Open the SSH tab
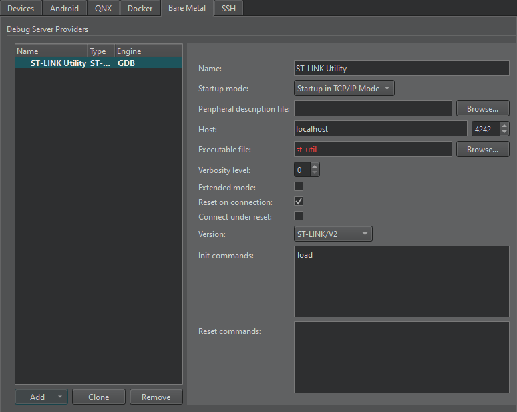This screenshot has width=517, height=412. 228,9
